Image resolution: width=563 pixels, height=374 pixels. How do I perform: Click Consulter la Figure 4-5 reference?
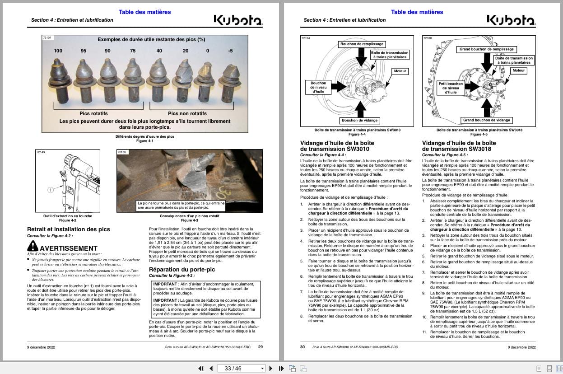[x=446, y=155]
